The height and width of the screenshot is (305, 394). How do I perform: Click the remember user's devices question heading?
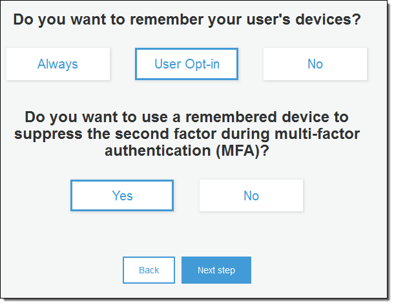(x=187, y=19)
